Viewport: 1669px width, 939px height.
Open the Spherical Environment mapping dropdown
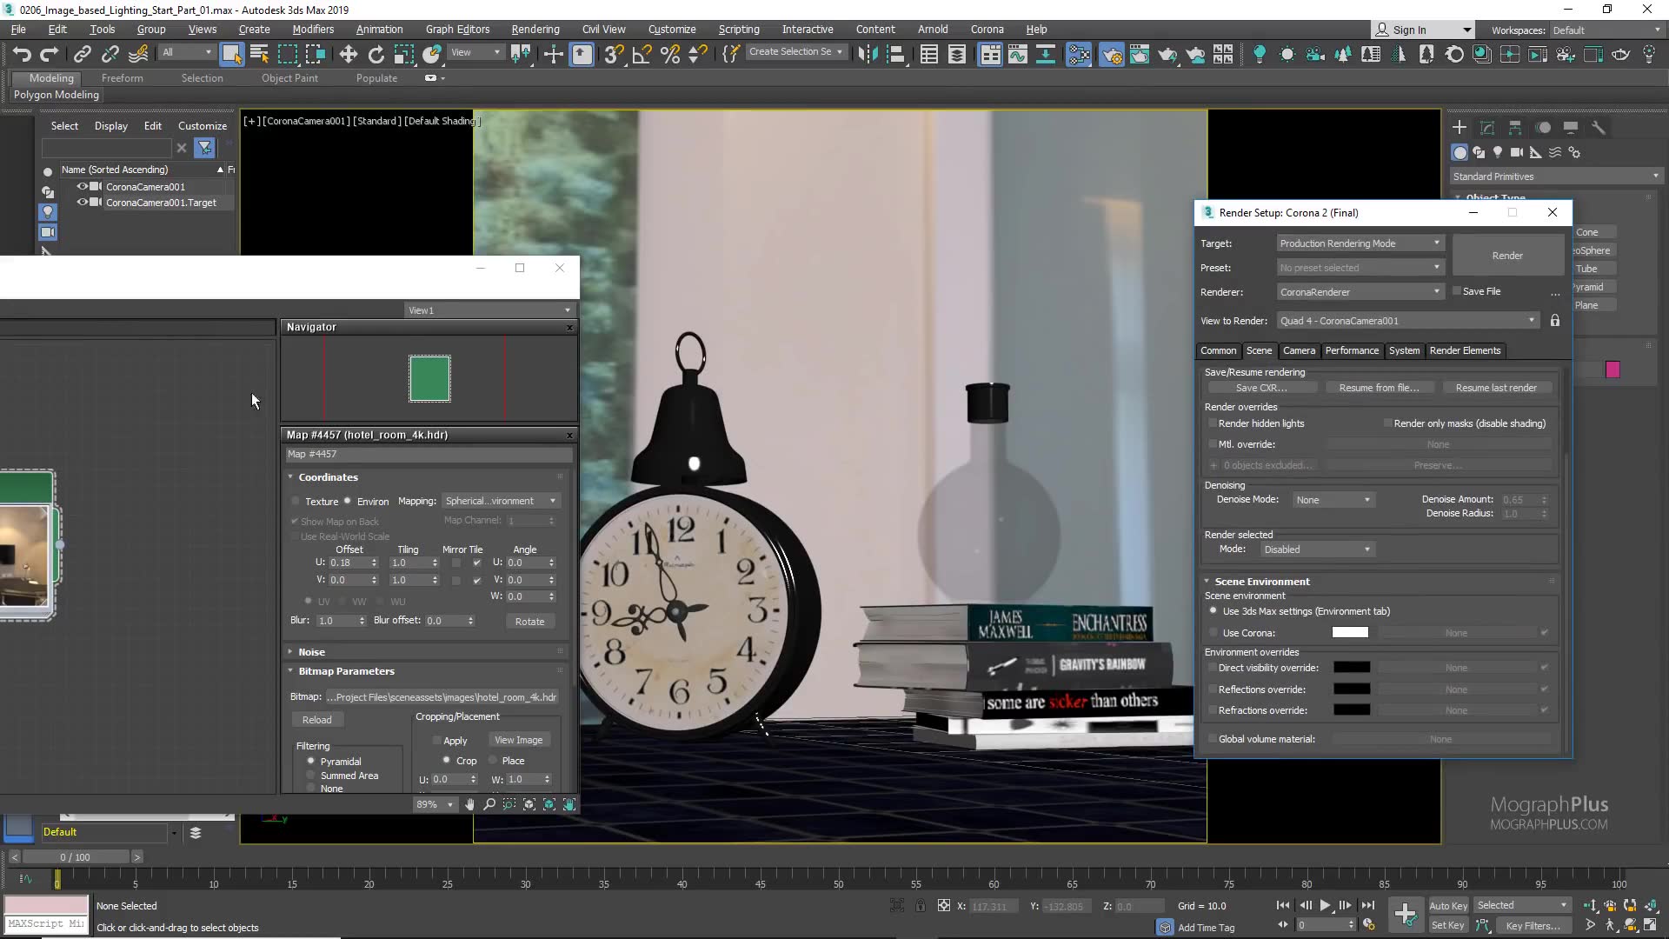[x=501, y=501]
